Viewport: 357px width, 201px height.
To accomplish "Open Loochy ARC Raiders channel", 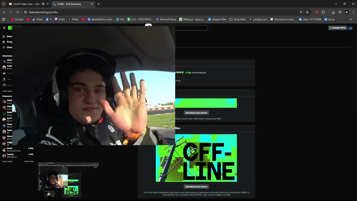I will [18, 155].
